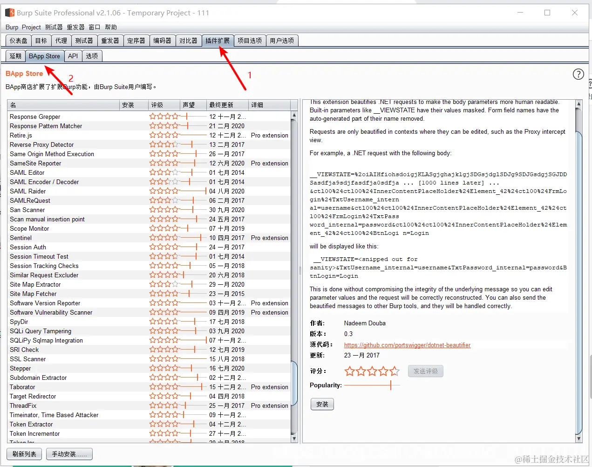
Task: Select the Response Pattern Matcher row
Action: pos(149,126)
